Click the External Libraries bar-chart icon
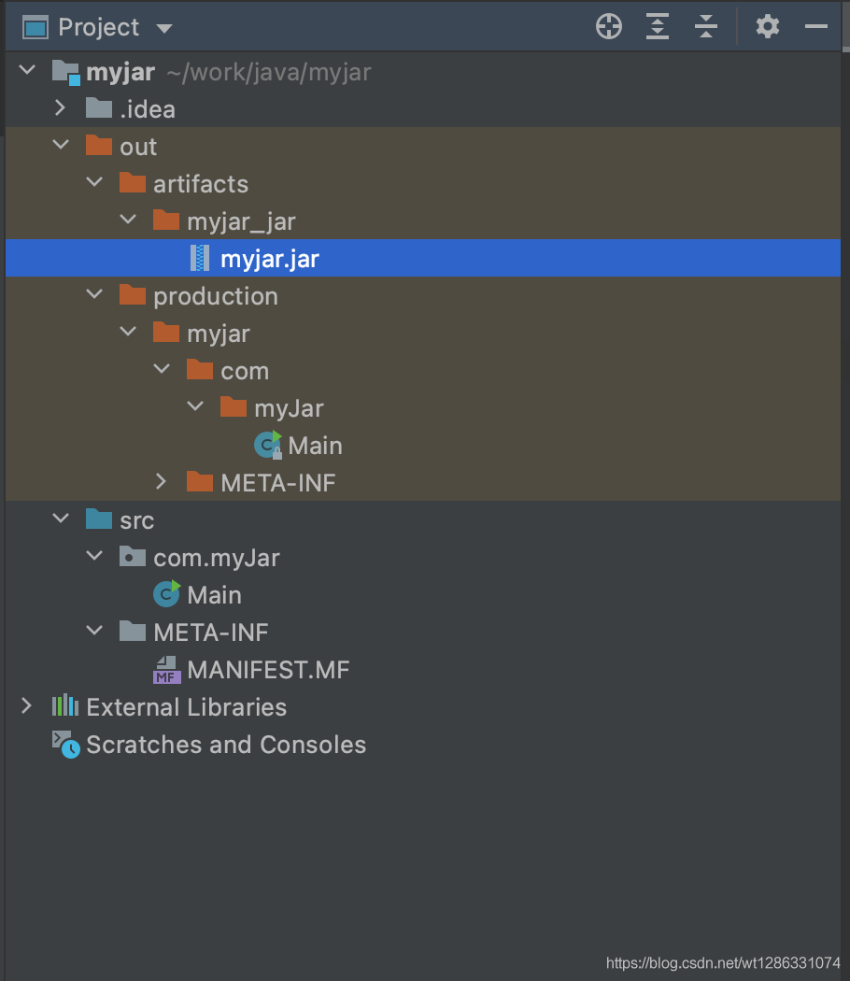Viewport: 850px width, 981px height. click(64, 706)
